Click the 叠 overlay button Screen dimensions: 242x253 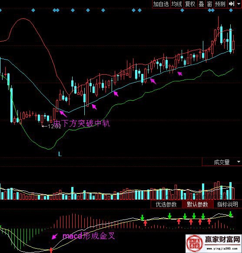pyautogui.click(x=201, y=4)
